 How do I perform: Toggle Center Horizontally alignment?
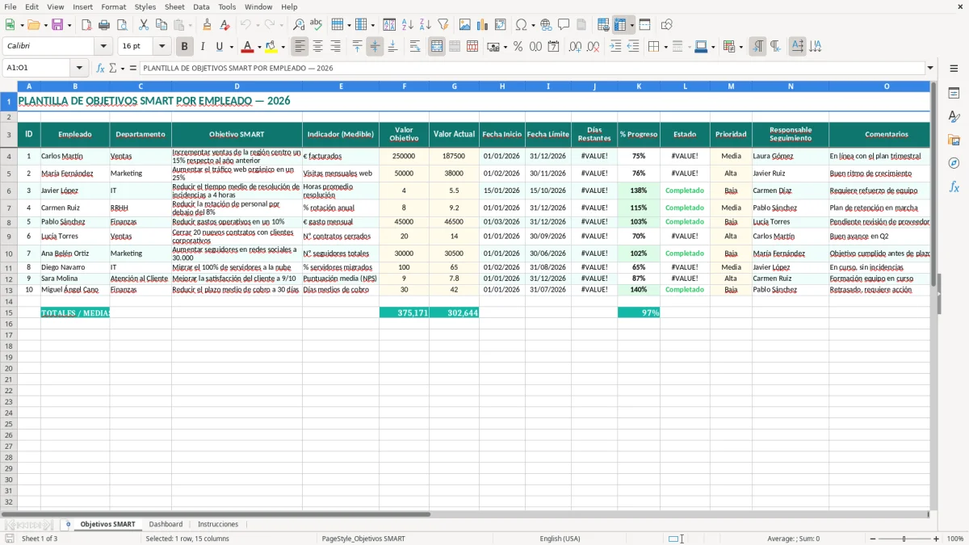tap(317, 47)
